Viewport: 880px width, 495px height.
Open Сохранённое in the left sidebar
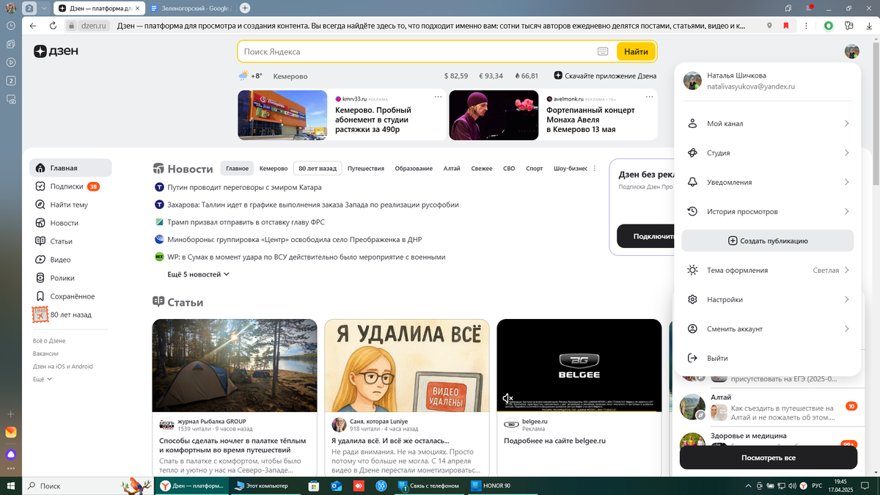71,296
